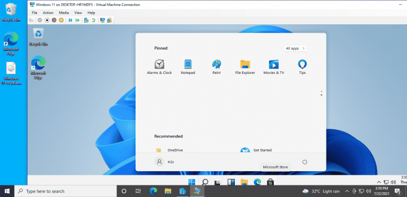The height and width of the screenshot is (197, 407).
Task: Expand the host tray hidden icons
Action: 347,191
